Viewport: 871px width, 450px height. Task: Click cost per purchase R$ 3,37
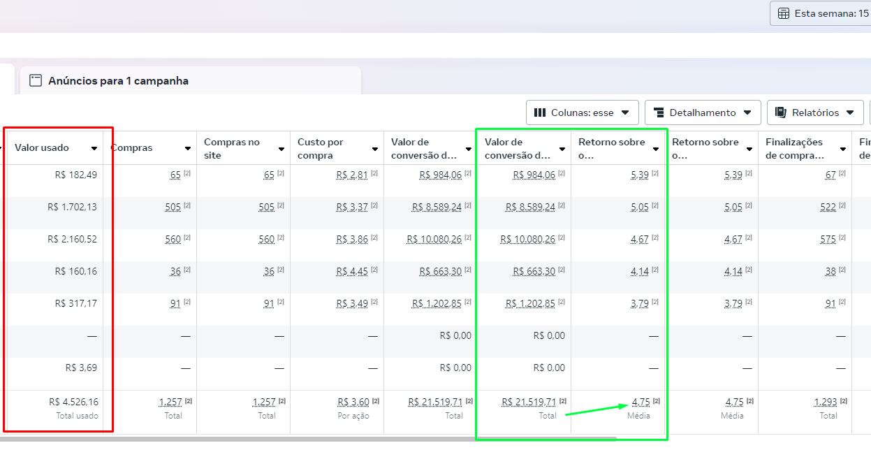point(352,207)
